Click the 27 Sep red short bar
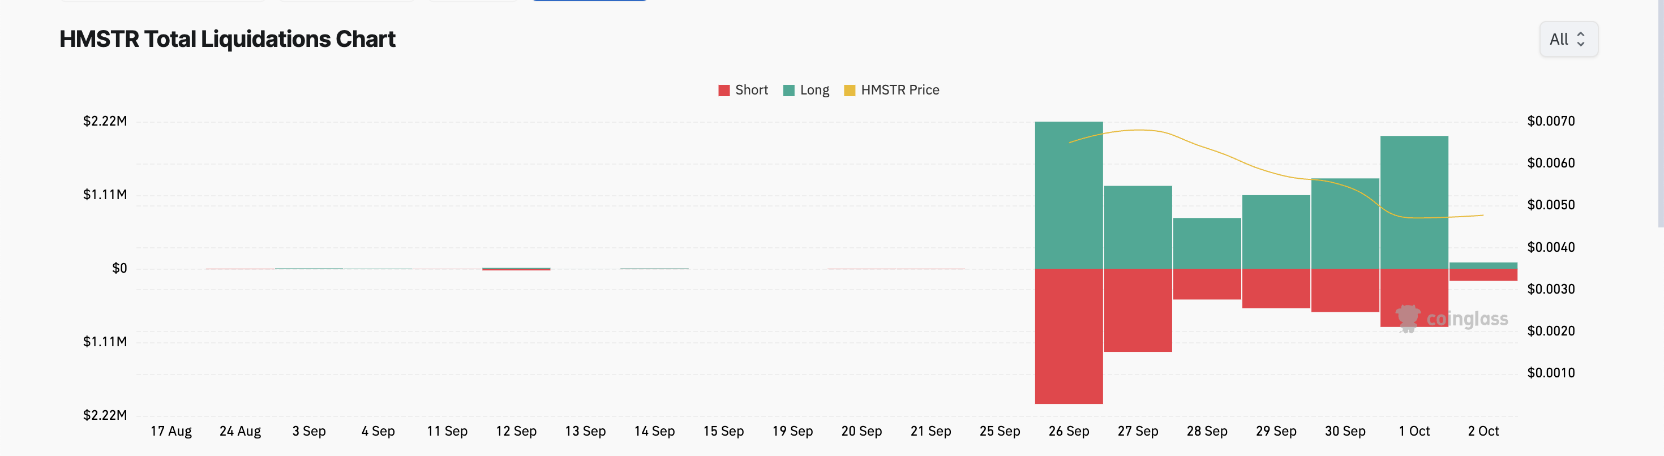 [1138, 310]
